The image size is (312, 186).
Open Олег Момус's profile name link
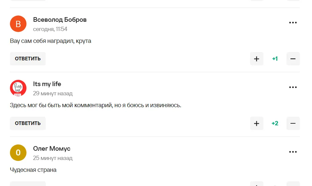[52, 149]
